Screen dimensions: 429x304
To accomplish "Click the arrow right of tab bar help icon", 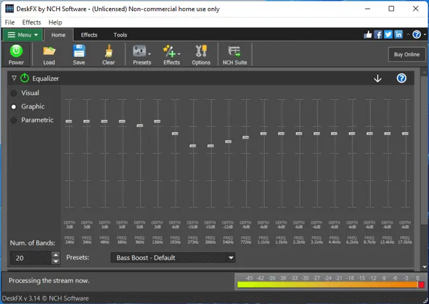I will [x=424, y=35].
